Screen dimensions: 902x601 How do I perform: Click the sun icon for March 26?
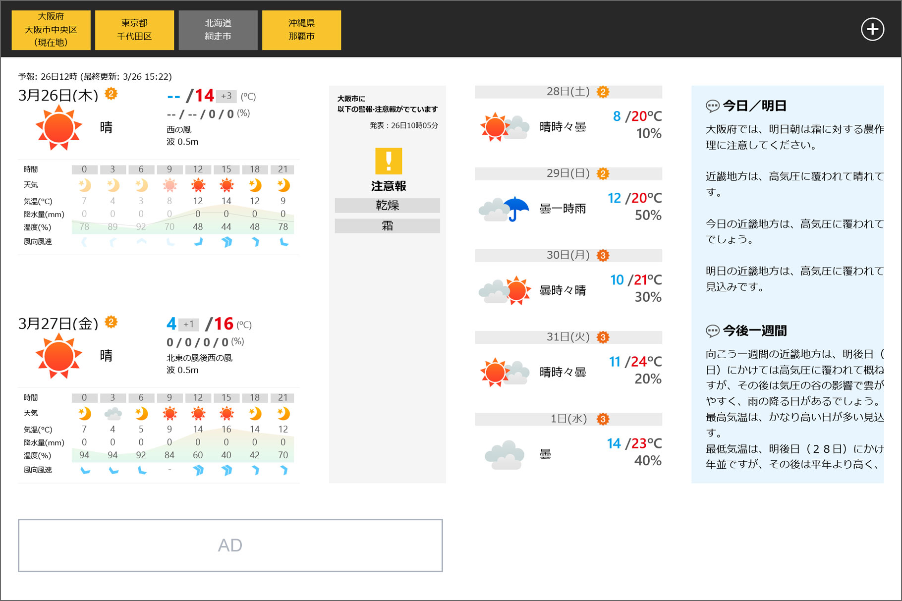[x=58, y=128]
